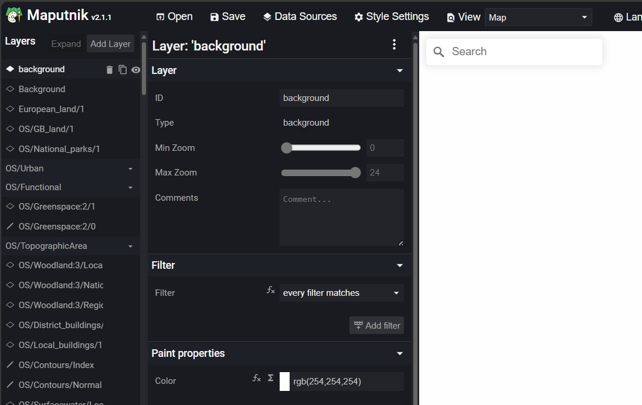Click the Add filter button
The image size is (642, 405).
[x=376, y=325]
